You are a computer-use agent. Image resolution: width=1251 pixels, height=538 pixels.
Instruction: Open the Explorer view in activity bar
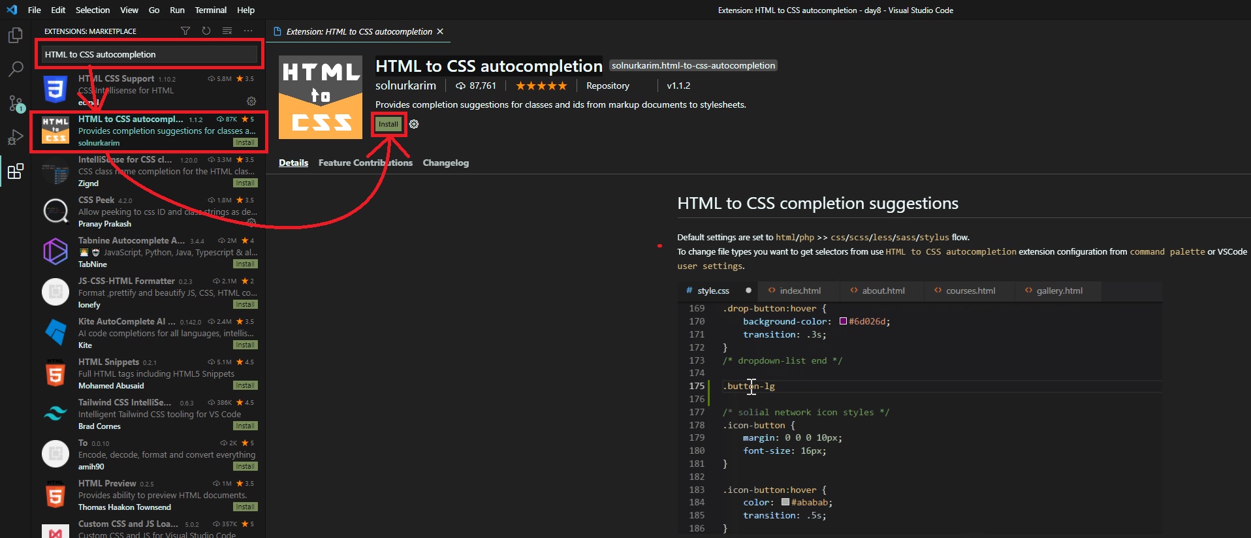[16, 35]
